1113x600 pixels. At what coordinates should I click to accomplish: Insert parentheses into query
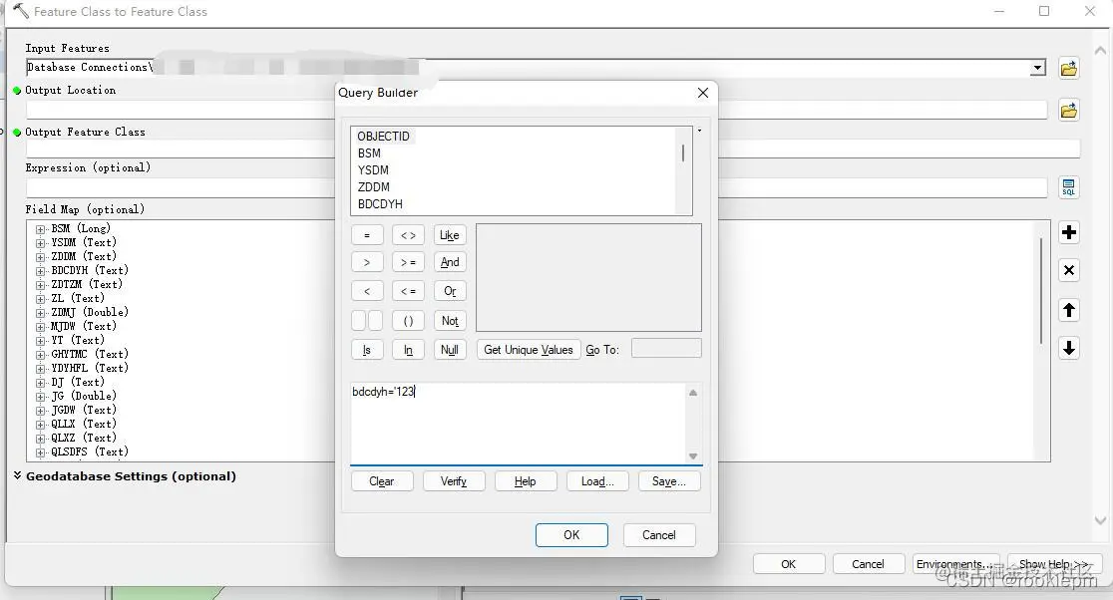(x=408, y=321)
